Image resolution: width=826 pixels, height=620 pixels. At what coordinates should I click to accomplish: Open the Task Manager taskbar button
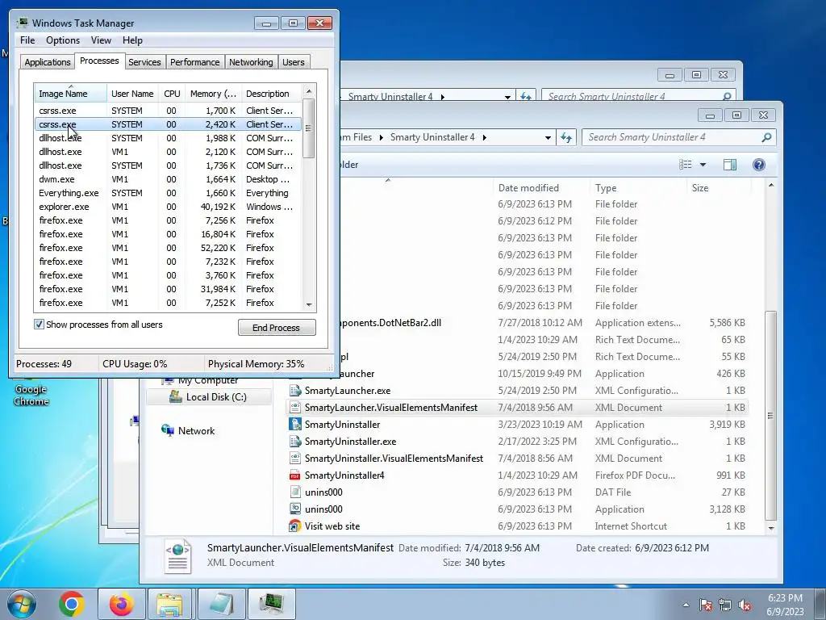tap(272, 604)
